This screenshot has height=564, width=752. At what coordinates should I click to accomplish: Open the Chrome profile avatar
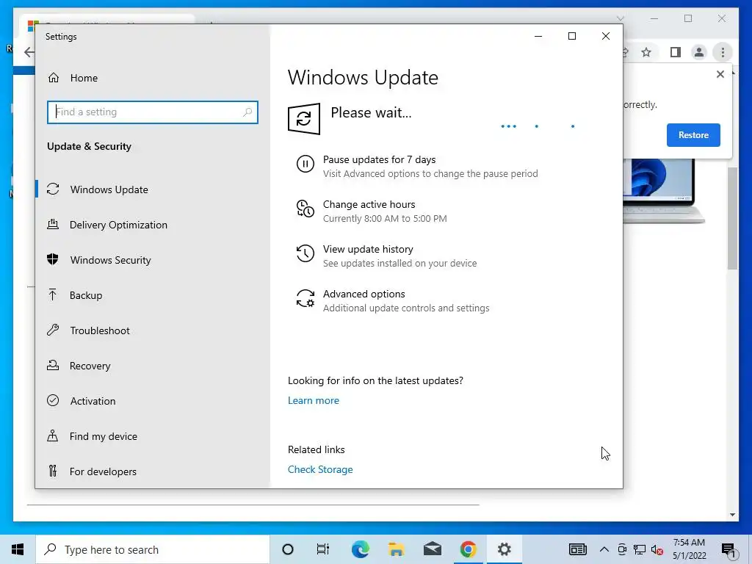699,52
